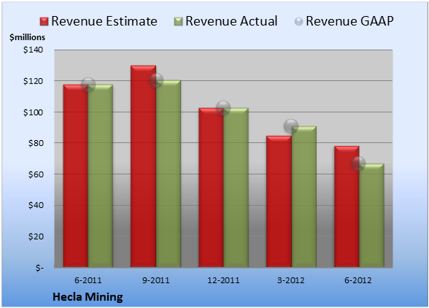Select the red estimate bar for 9-2011
Image resolution: width=429 pixels, height=308 pixels.
[143, 166]
